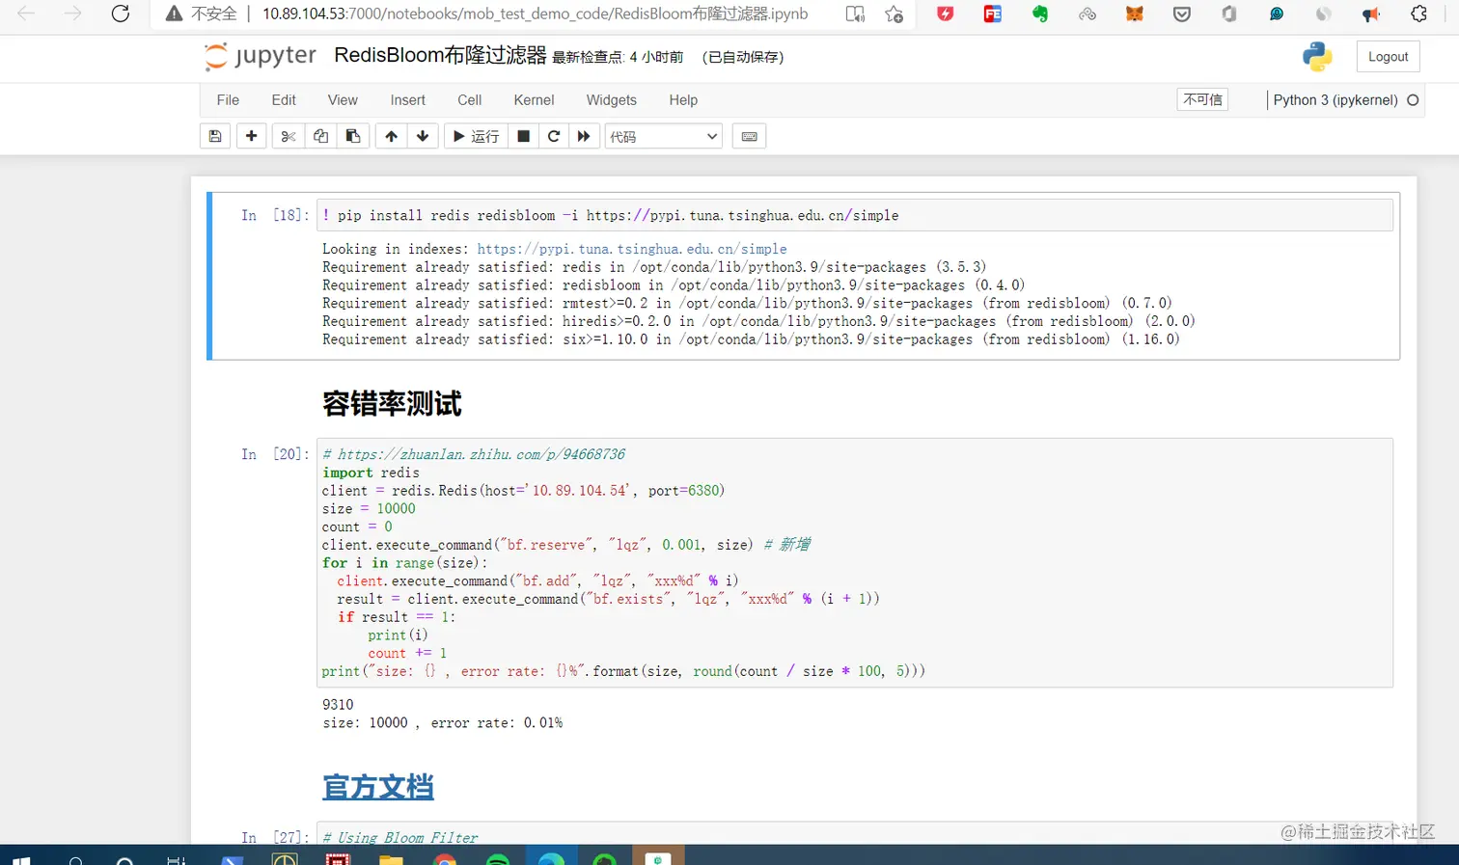Open the megaphone extension icon

click(x=1370, y=14)
